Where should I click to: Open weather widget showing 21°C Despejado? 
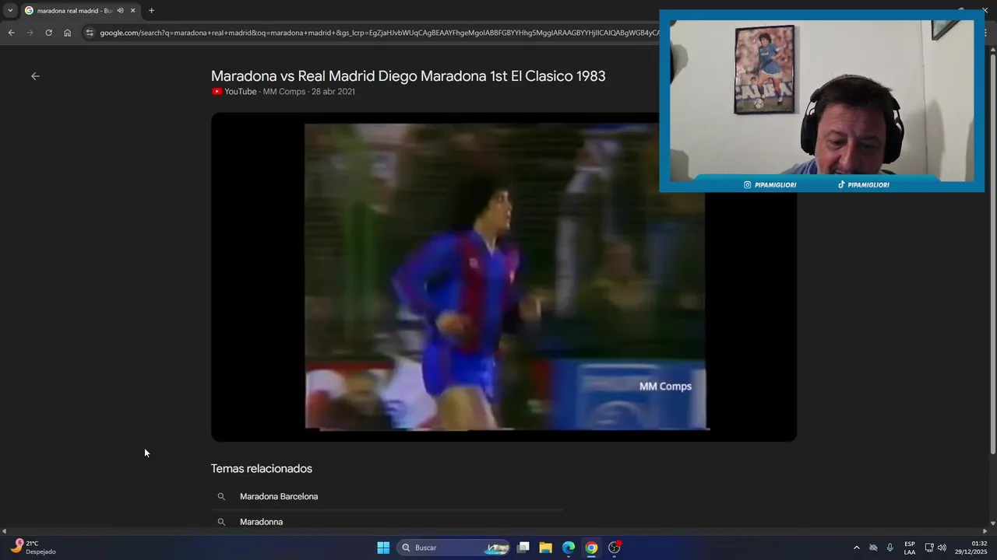(33, 548)
